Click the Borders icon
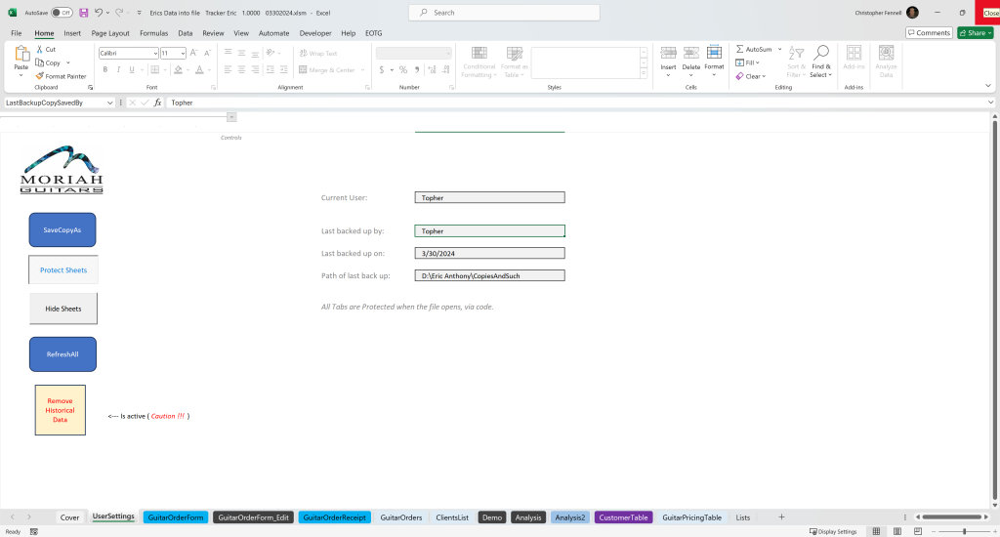This screenshot has height=537, width=1000. [x=155, y=69]
